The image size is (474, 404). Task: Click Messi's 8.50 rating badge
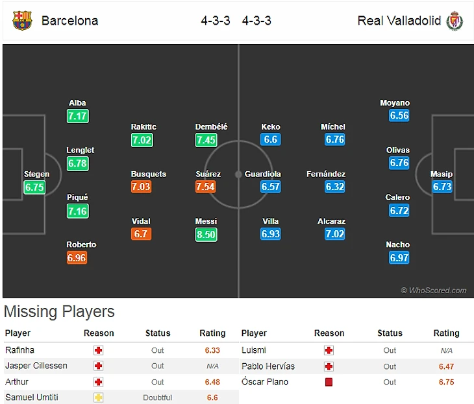coord(206,234)
